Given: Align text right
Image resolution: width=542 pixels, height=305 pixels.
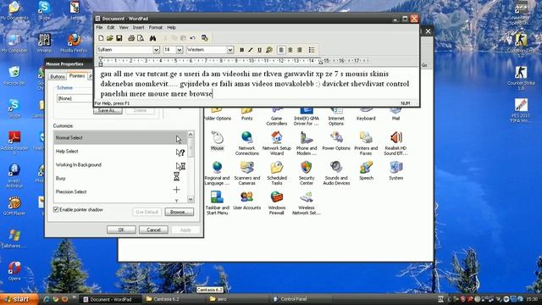Looking at the screenshot, I should pyautogui.click(x=300, y=50).
